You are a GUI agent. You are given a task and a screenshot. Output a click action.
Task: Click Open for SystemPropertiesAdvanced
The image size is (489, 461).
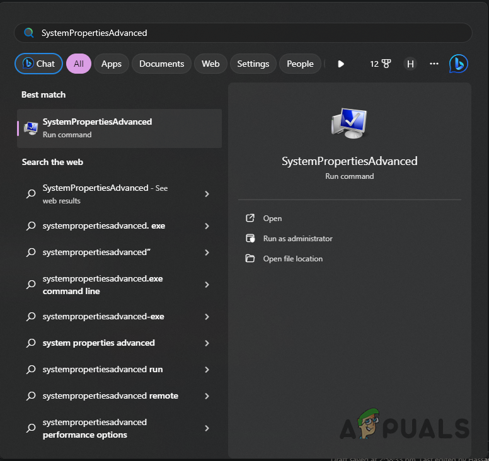click(272, 218)
